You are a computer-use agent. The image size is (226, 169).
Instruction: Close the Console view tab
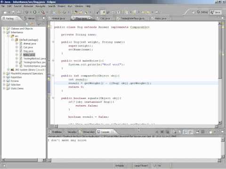(x=113, y=132)
